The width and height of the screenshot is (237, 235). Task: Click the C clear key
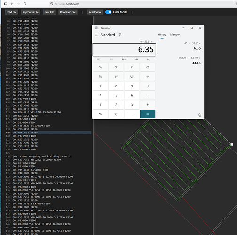pyautogui.click(x=132, y=67)
